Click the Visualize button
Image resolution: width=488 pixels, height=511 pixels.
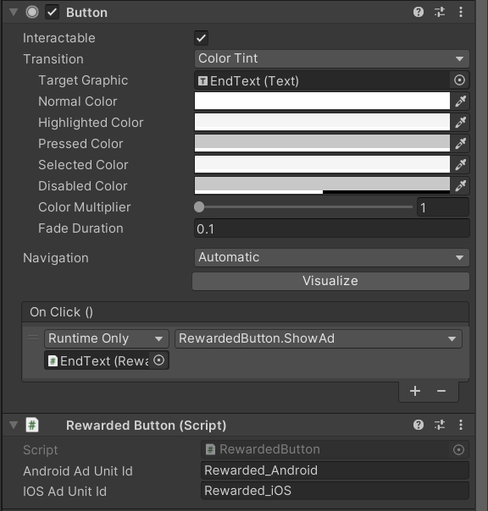click(330, 281)
